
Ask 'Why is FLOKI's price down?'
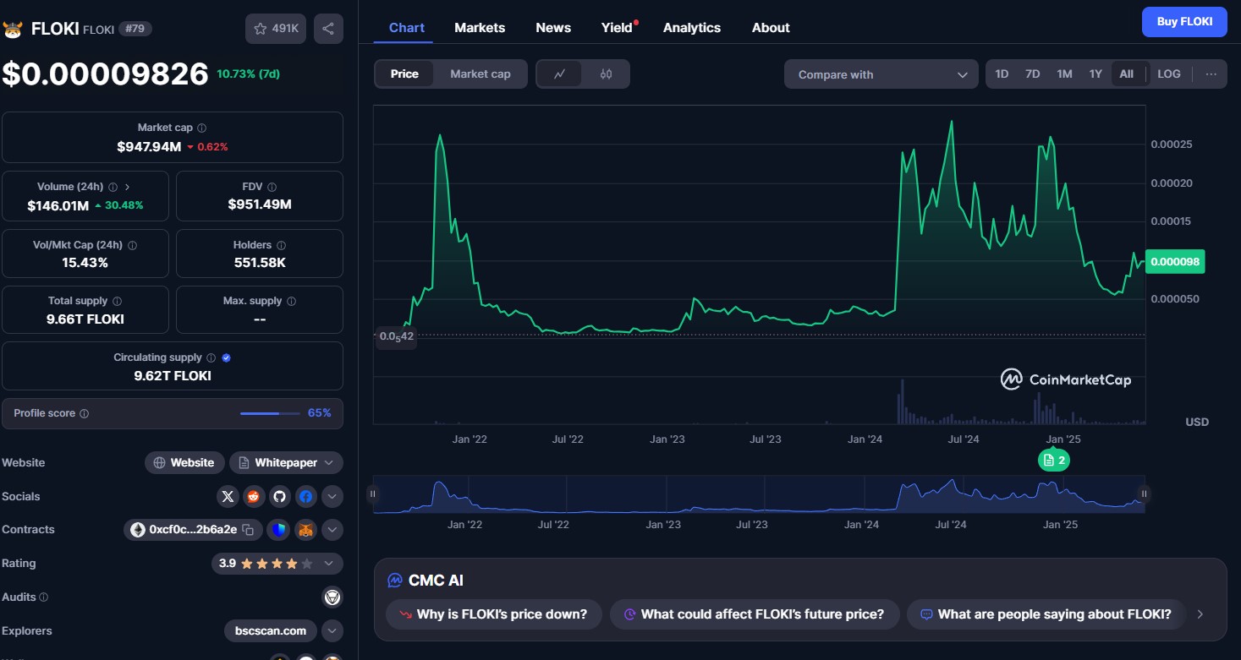(x=493, y=614)
